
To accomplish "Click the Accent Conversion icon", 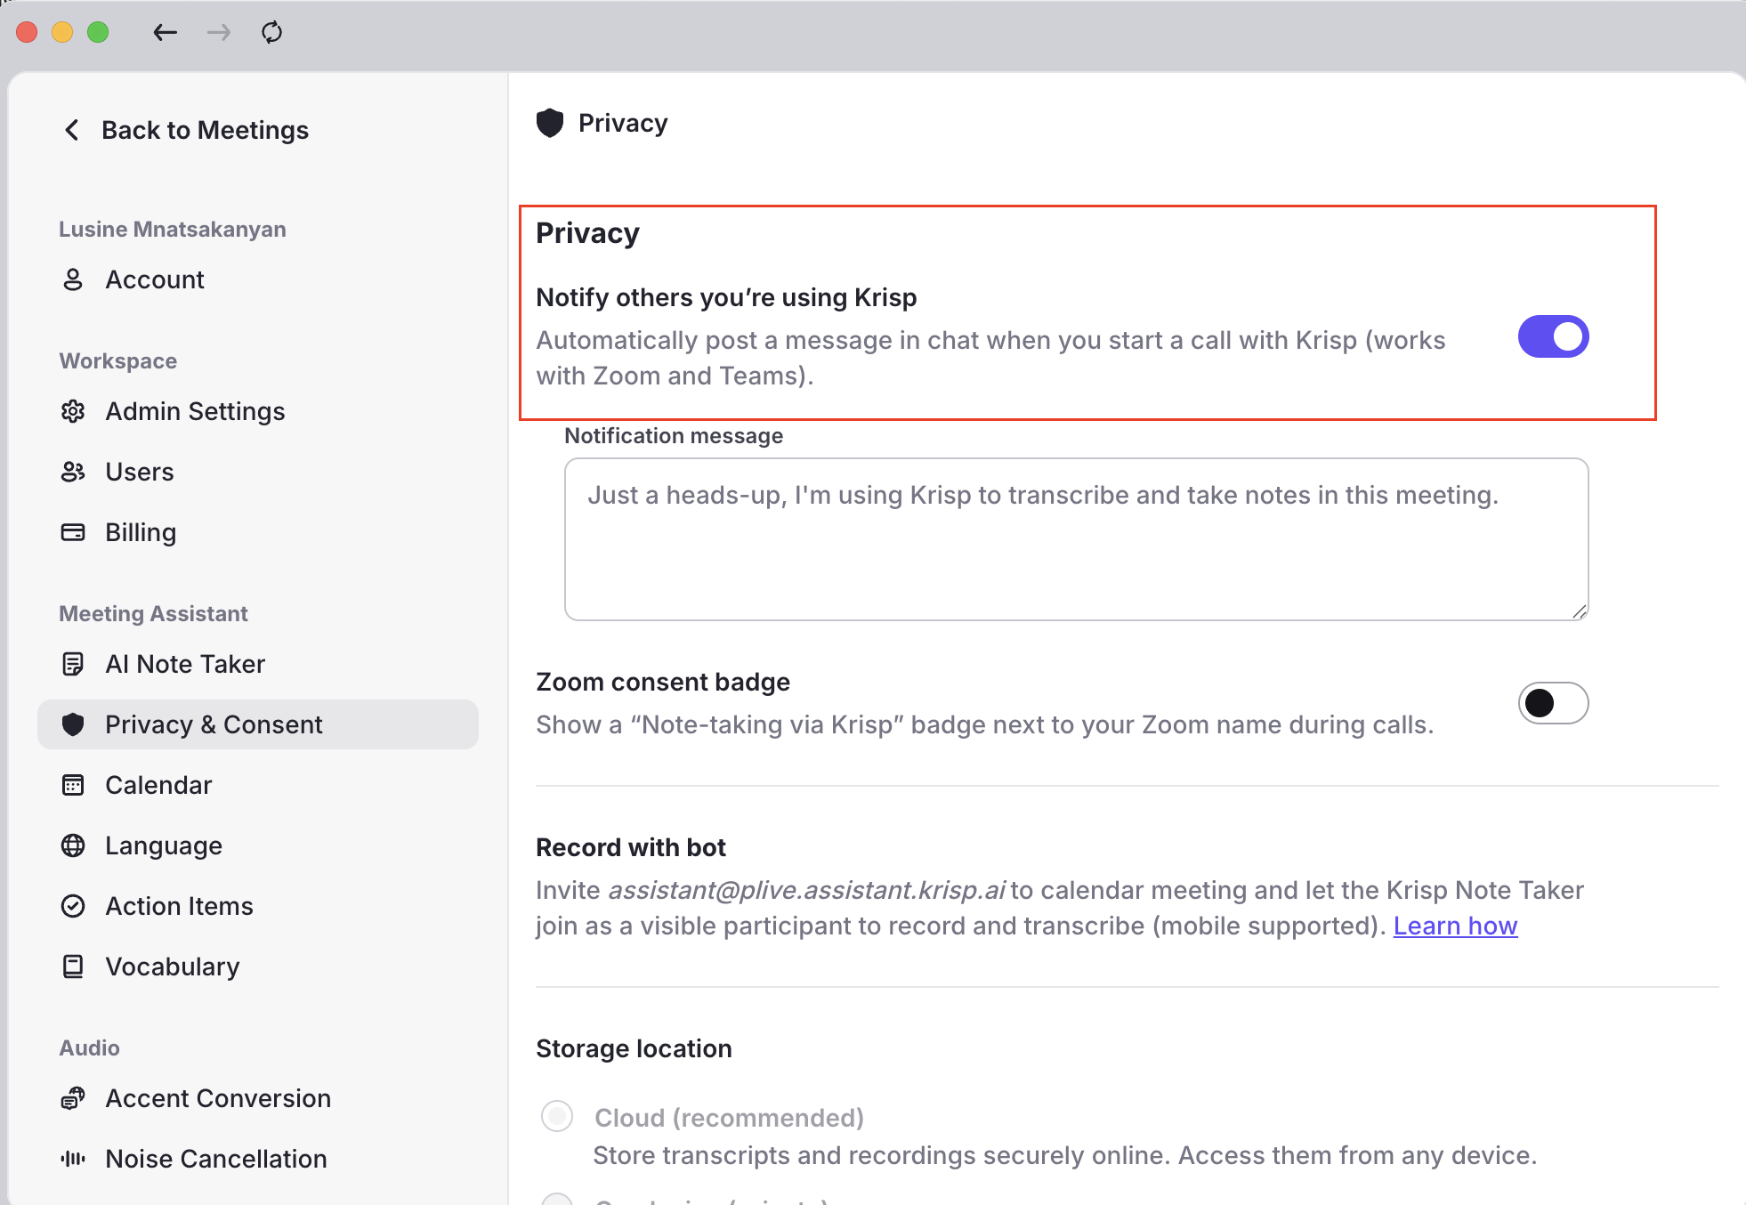I will [73, 1098].
